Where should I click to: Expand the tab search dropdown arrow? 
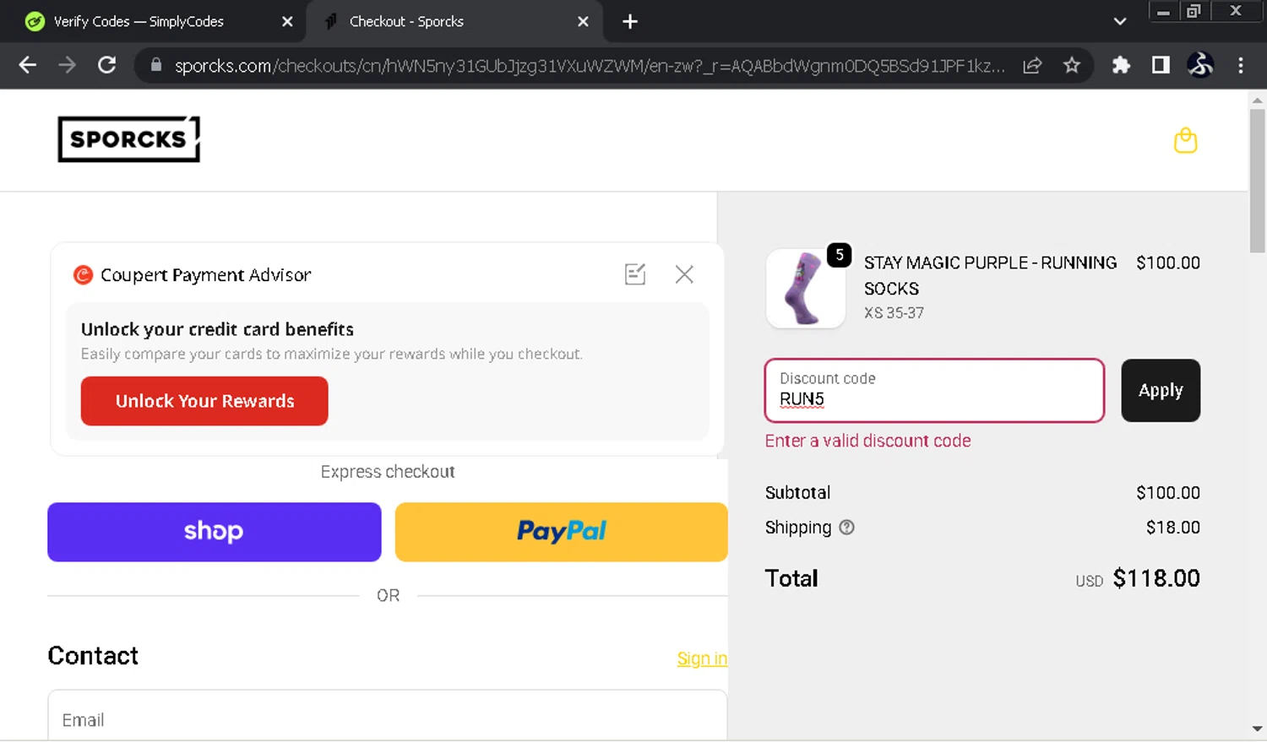point(1120,21)
